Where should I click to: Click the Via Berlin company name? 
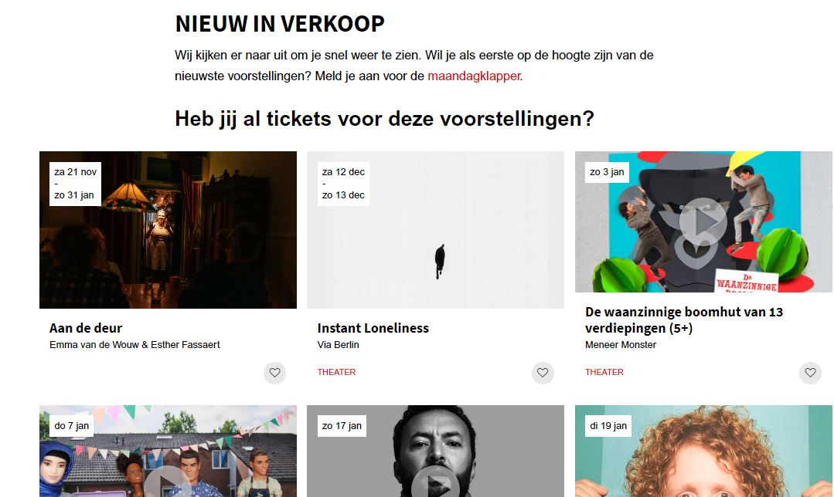click(x=339, y=345)
